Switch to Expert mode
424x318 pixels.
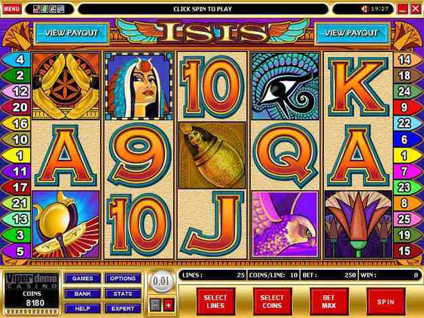pyautogui.click(x=123, y=309)
